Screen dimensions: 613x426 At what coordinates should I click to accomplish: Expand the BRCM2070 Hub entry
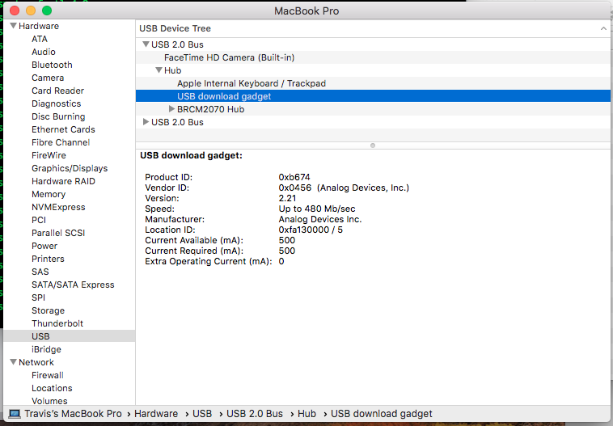[171, 109]
